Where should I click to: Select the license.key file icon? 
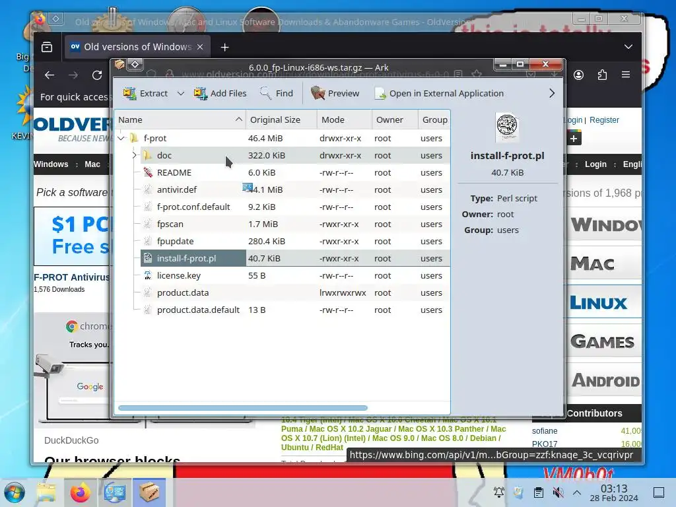pyautogui.click(x=148, y=275)
